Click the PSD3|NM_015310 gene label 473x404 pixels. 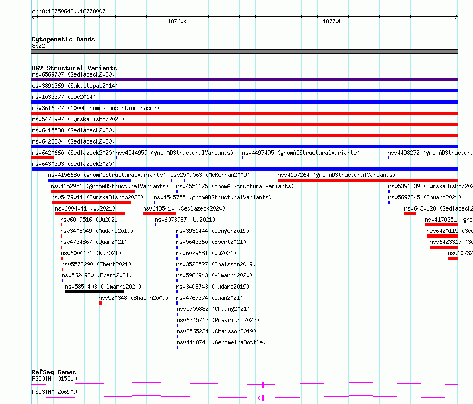pos(54,378)
